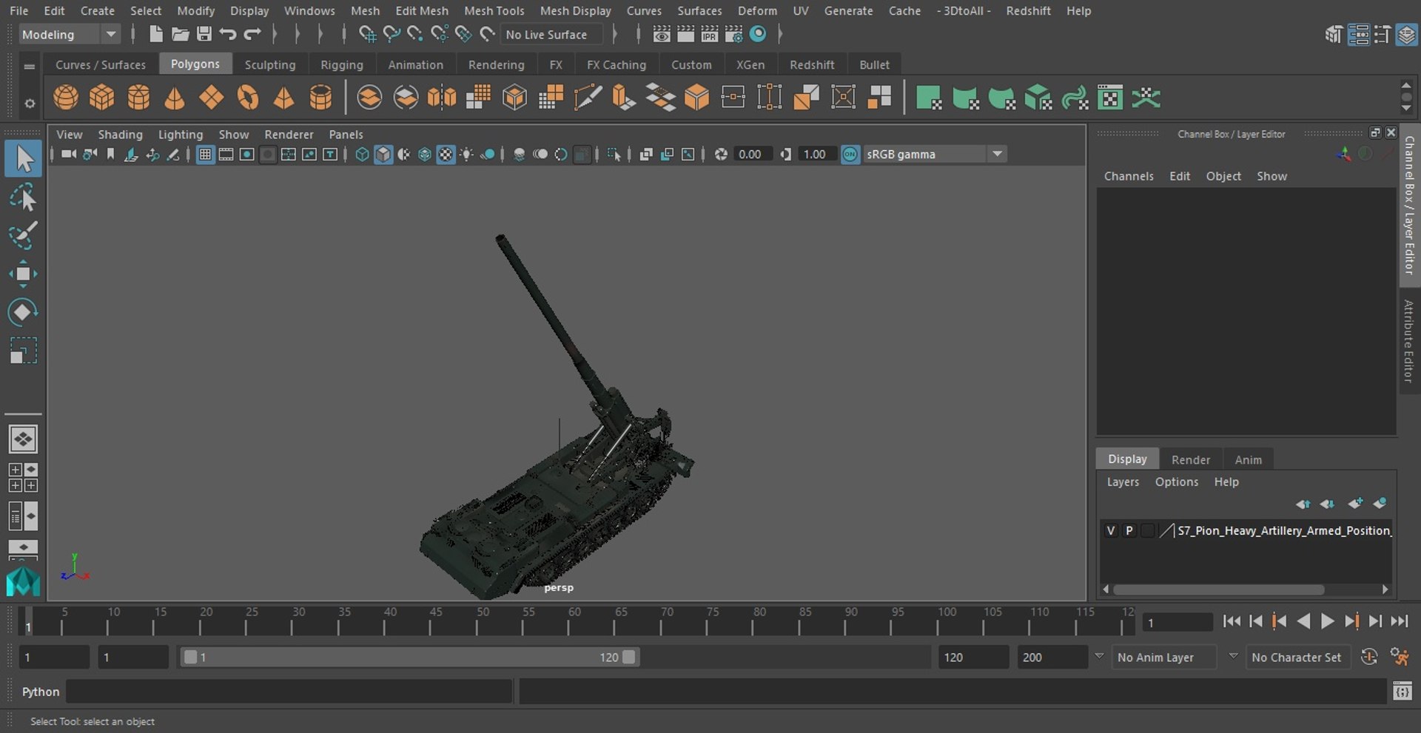The image size is (1421, 733).
Task: Click the Undo arrow icon
Action: click(x=228, y=34)
